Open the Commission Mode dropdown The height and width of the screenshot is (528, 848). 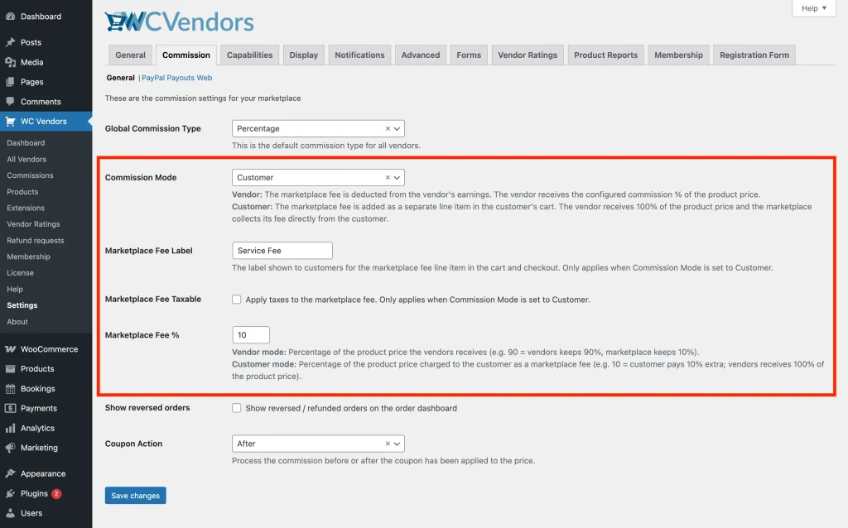[318, 177]
